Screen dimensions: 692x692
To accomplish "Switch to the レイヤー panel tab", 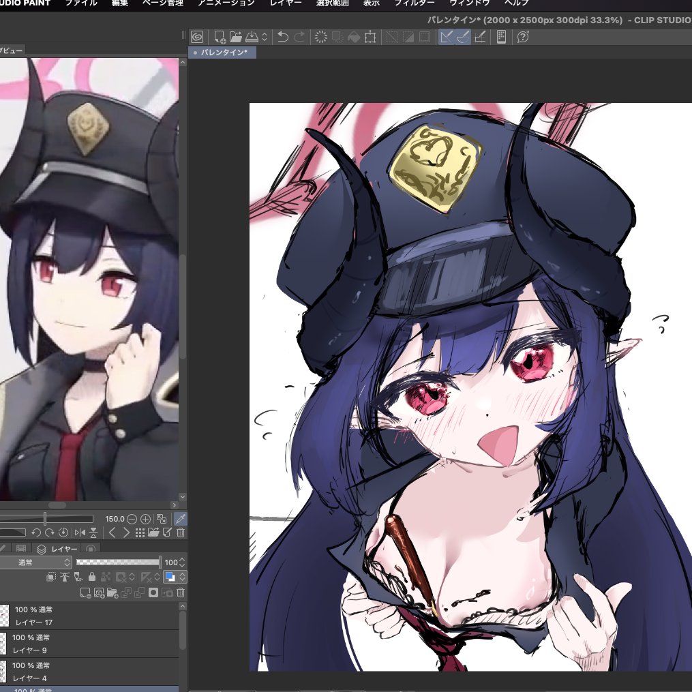I will [x=57, y=549].
